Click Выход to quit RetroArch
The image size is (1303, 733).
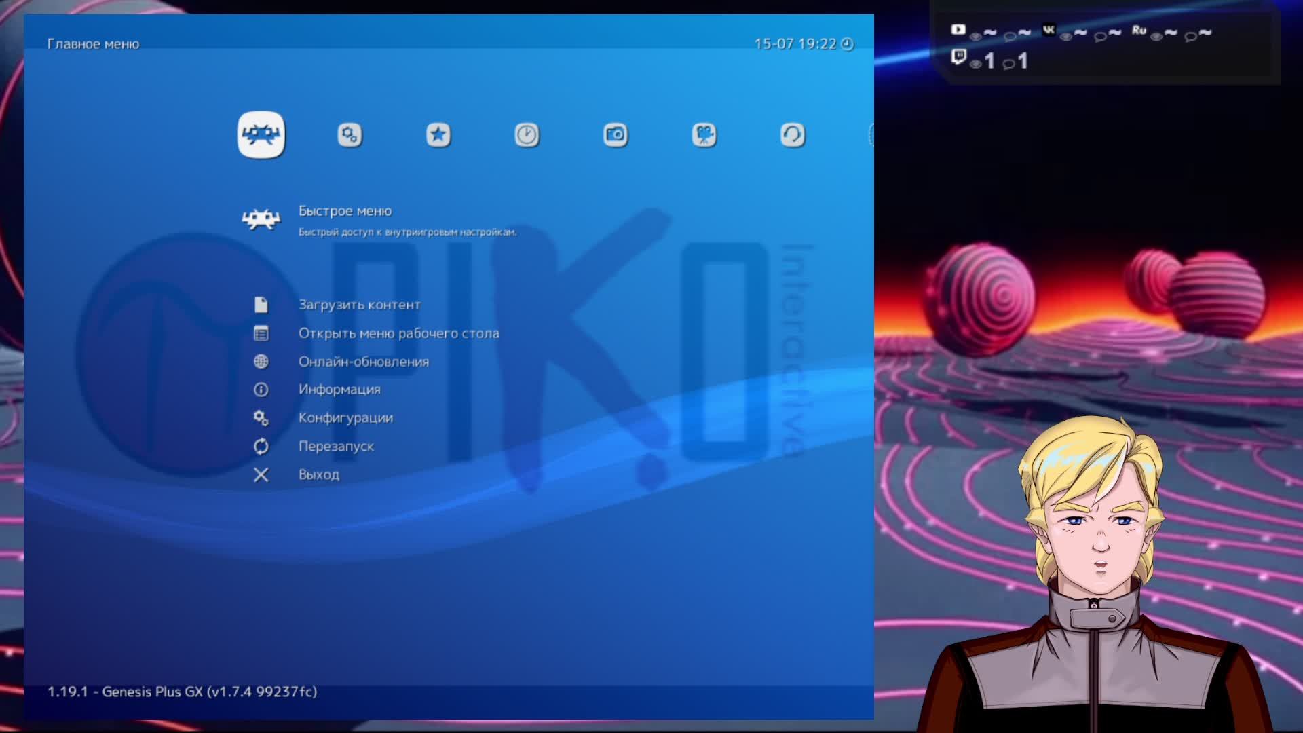coord(318,475)
